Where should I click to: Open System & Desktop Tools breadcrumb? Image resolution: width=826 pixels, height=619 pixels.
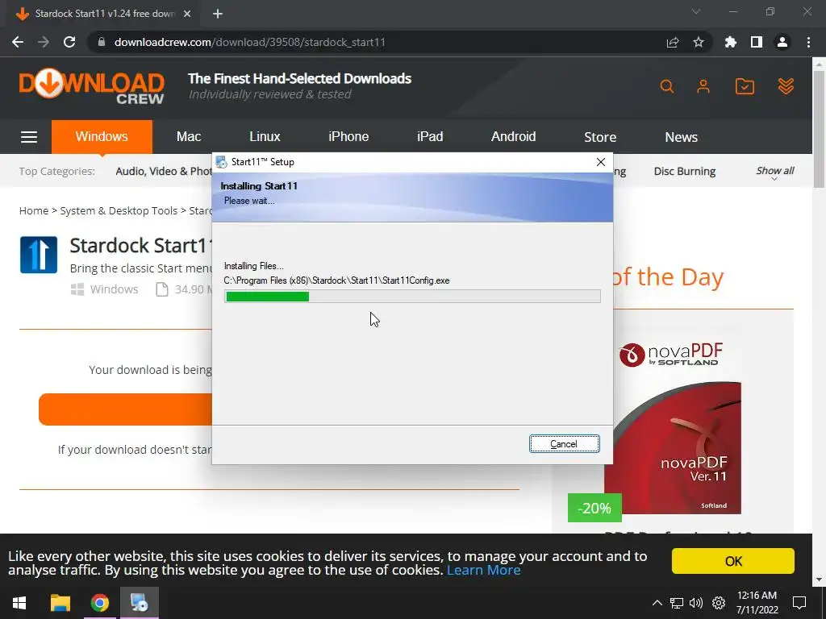[119, 210]
